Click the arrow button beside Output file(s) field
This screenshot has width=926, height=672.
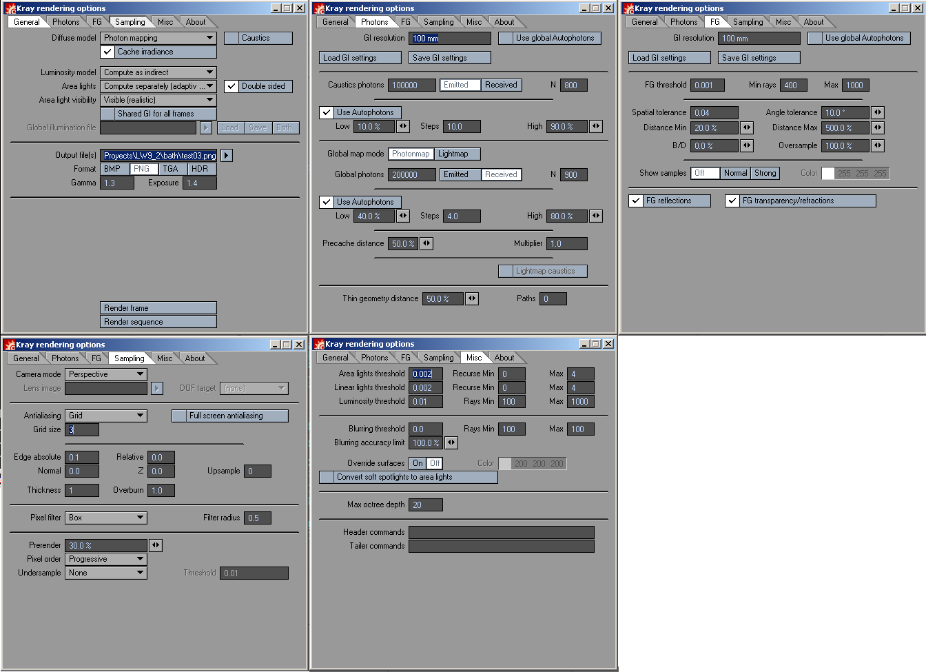click(227, 156)
